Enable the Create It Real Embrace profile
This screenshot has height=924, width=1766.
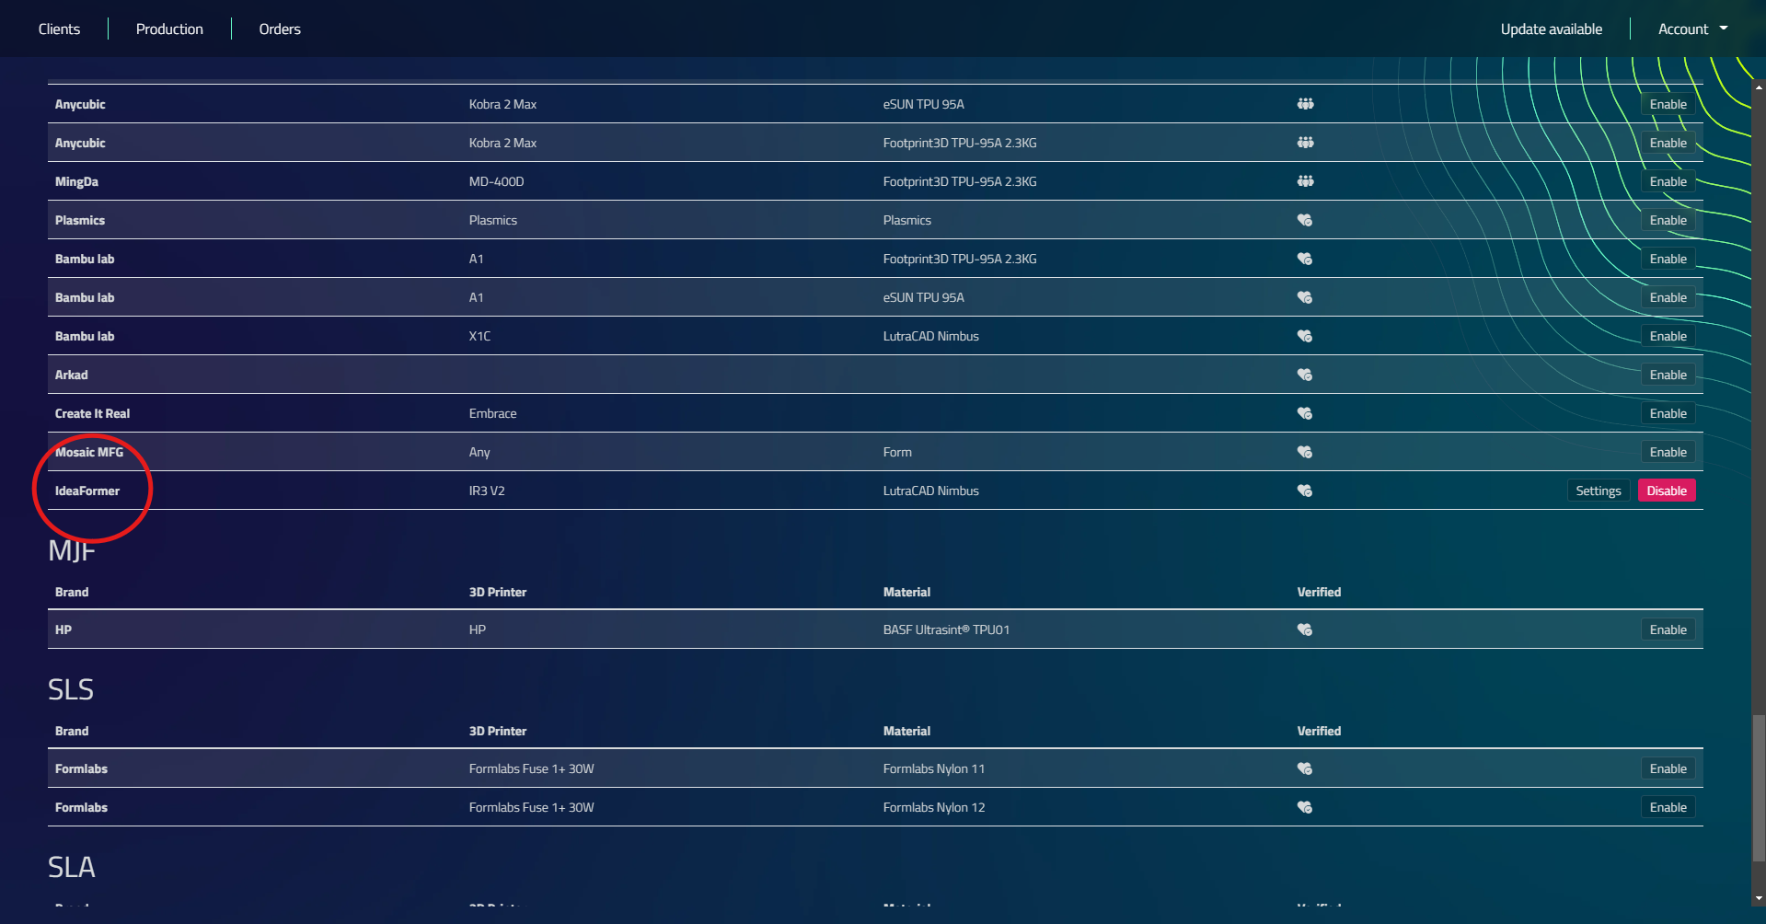[1668, 413]
